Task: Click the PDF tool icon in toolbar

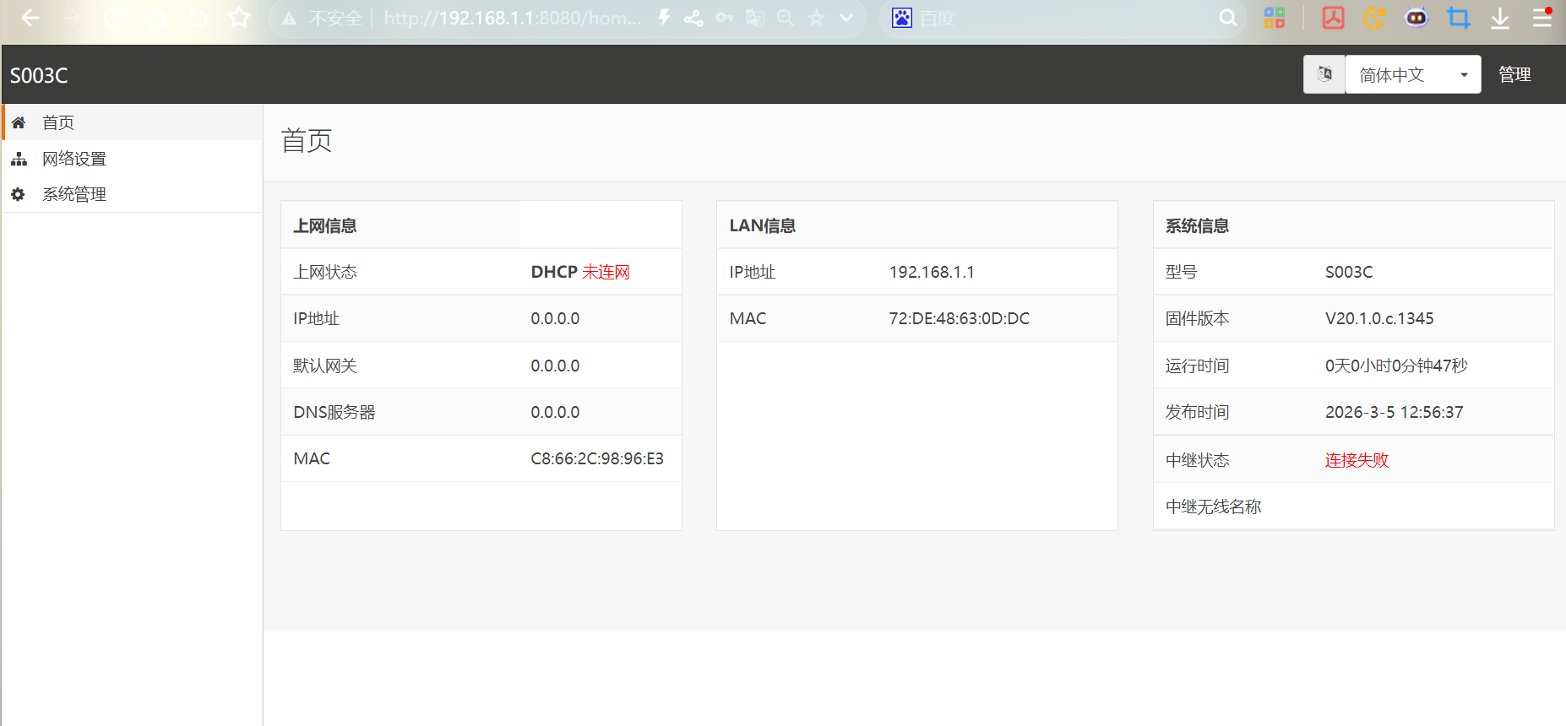Action: point(1333,18)
